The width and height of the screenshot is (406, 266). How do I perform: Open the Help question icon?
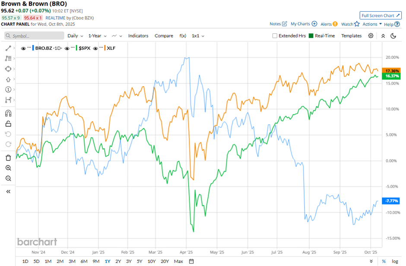pyautogui.click(x=397, y=24)
